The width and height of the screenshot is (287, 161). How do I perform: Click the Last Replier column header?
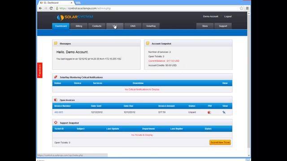click(176, 129)
